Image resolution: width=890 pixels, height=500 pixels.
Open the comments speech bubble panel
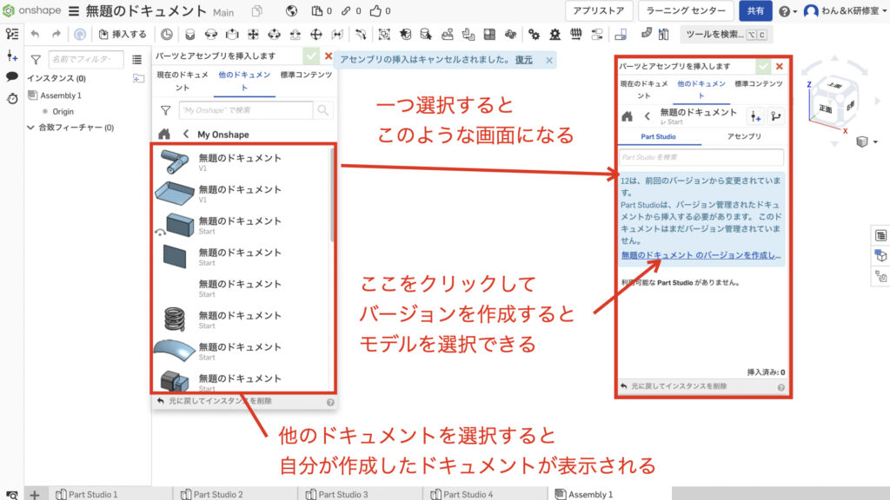pos(12,76)
